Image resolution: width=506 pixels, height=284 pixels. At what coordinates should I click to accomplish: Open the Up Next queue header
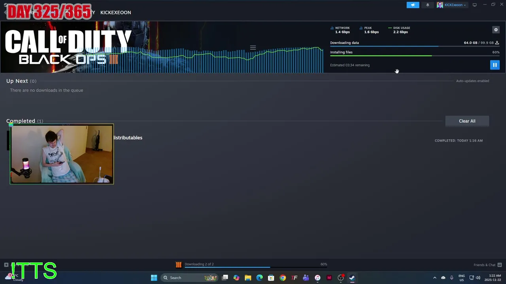(21, 81)
